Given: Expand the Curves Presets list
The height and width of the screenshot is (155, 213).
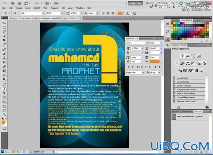Looking at the screenshot, I should (x=175, y=82).
